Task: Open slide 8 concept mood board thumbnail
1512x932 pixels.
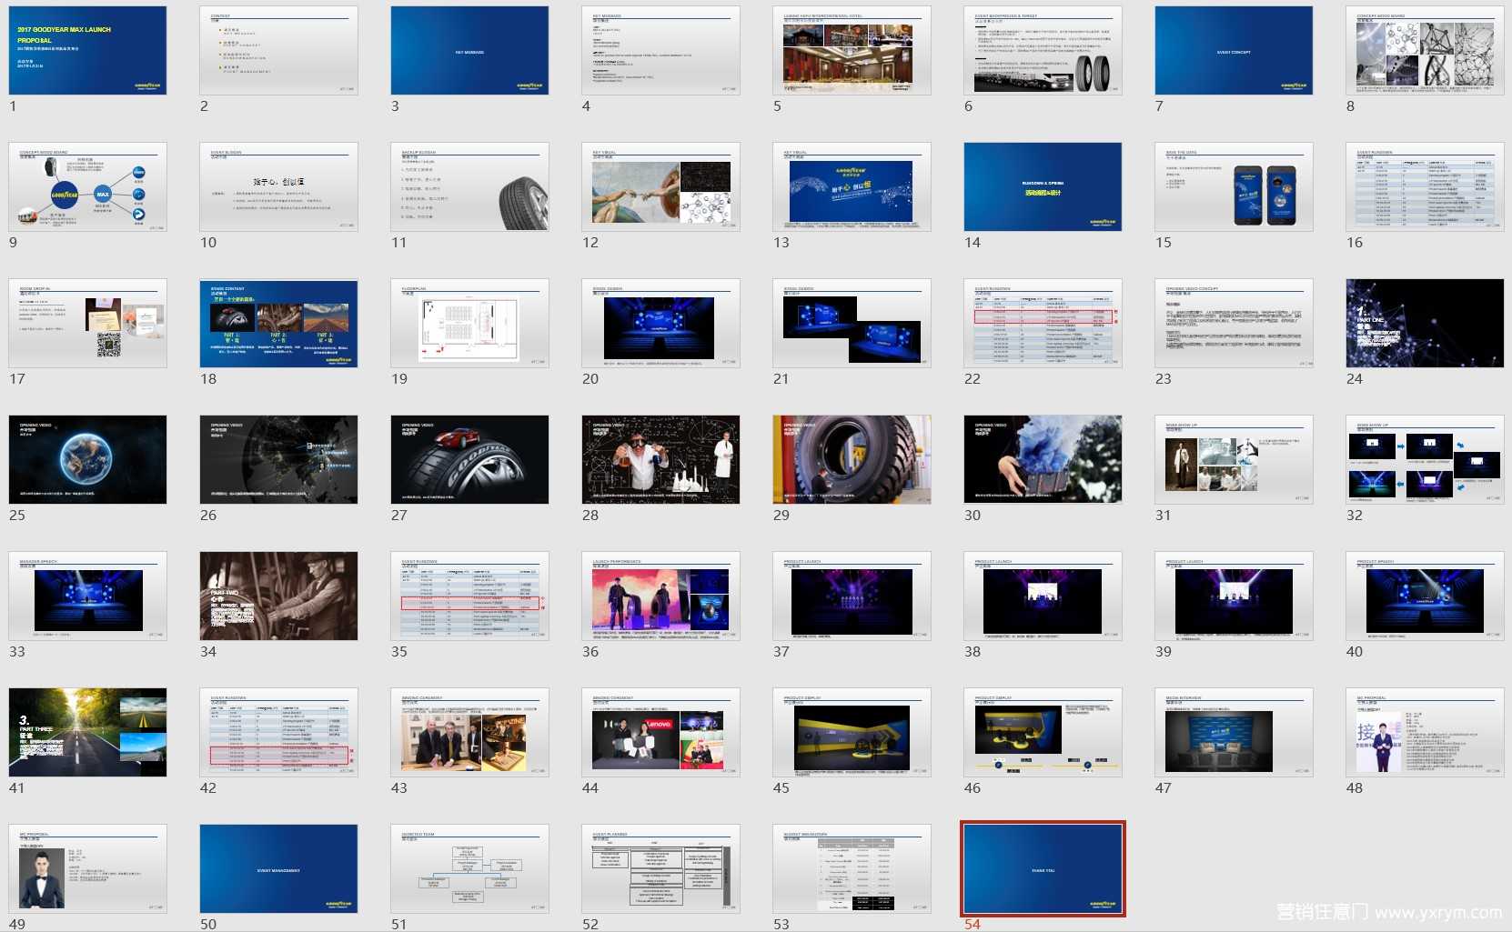Action: point(1425,50)
